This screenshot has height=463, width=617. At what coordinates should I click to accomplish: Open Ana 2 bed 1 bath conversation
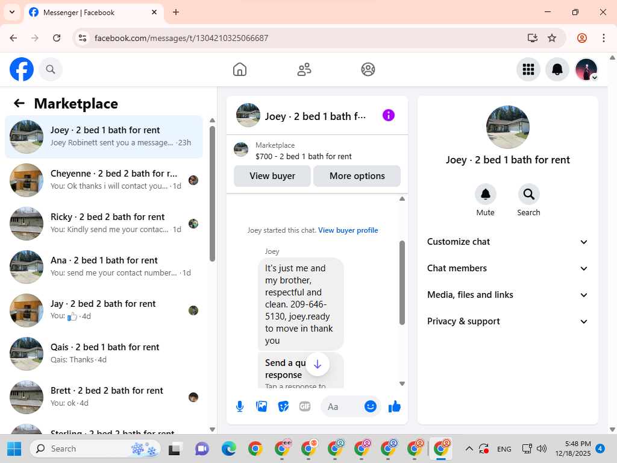[104, 267]
